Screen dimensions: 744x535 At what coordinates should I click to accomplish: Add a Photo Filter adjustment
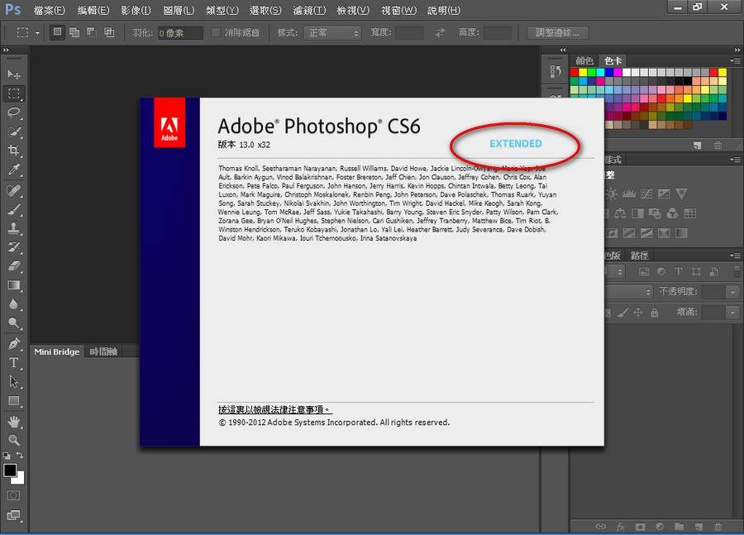tap(655, 213)
